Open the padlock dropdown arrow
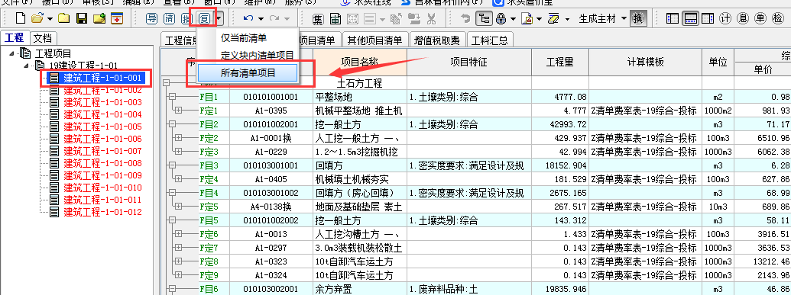The image size is (791, 295). click(x=513, y=19)
